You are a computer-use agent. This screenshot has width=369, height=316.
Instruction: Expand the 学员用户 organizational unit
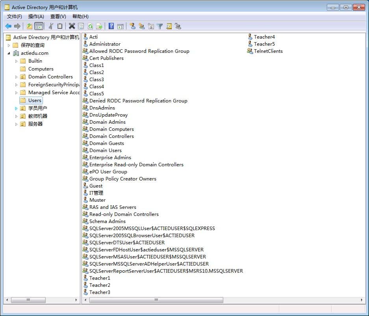click(x=16, y=109)
